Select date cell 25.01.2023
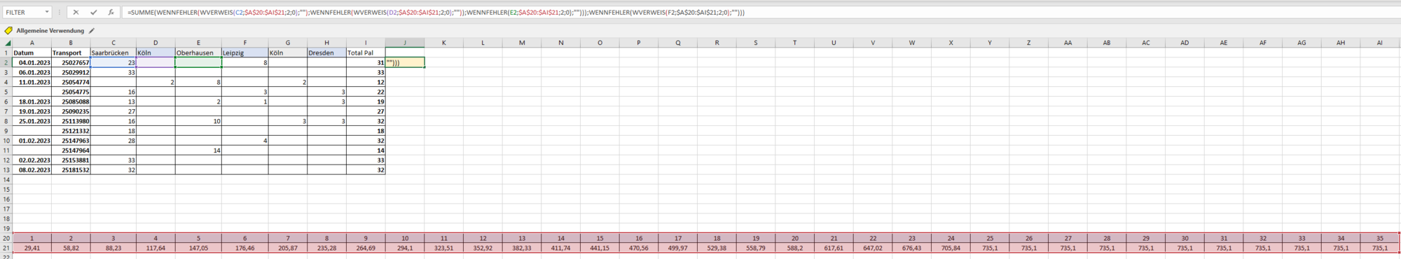Image resolution: width=1401 pixels, height=259 pixels. point(32,121)
